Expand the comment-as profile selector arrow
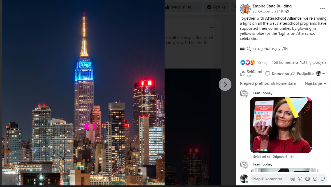 tap(324, 74)
